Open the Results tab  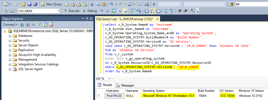pos(105,85)
